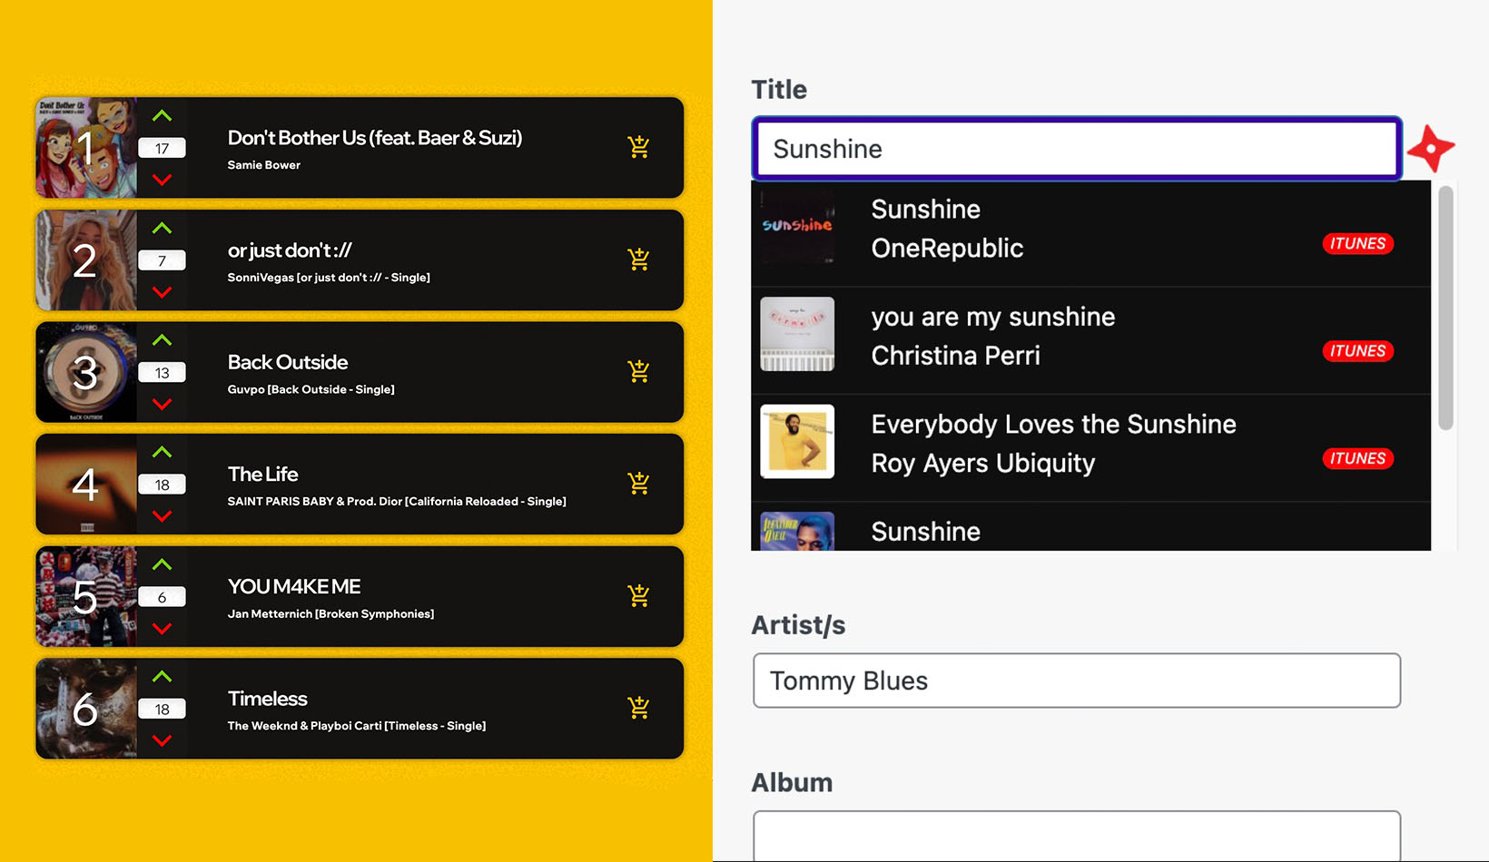Image resolution: width=1489 pixels, height=862 pixels.
Task: Click the suggestions list scrollbar
Action: (1445, 309)
